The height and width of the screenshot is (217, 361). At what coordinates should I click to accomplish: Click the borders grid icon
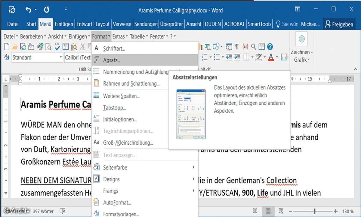(x=246, y=57)
